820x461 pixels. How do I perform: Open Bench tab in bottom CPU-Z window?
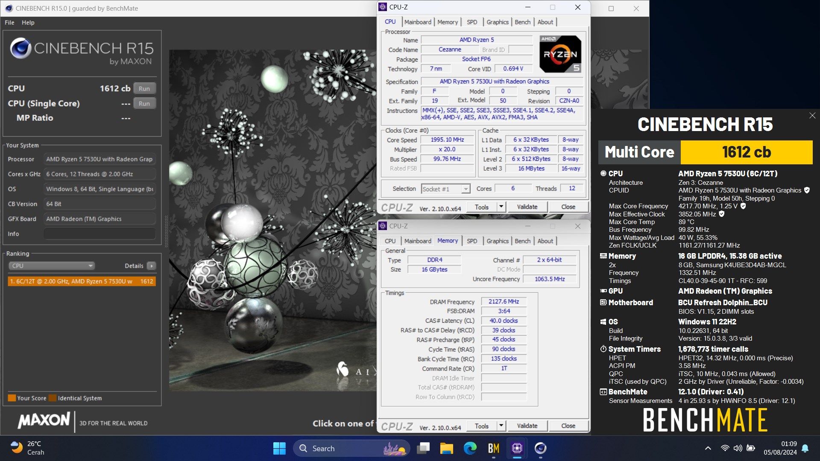click(x=522, y=241)
